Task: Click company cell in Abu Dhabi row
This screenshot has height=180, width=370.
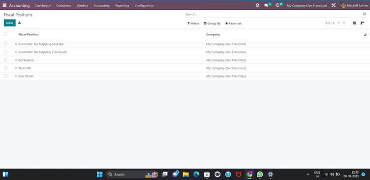Action: pyautogui.click(x=226, y=76)
